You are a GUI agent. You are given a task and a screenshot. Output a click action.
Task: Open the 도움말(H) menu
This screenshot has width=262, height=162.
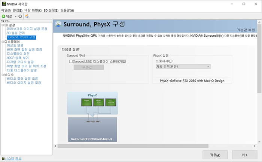(x=67, y=10)
